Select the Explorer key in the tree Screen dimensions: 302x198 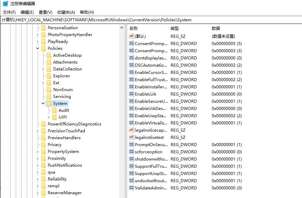61,76
